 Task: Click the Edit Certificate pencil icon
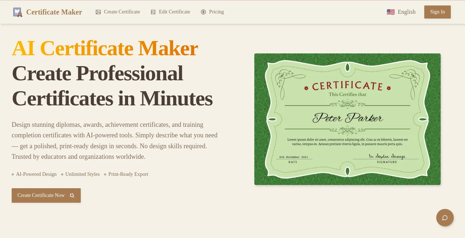pyautogui.click(x=153, y=12)
